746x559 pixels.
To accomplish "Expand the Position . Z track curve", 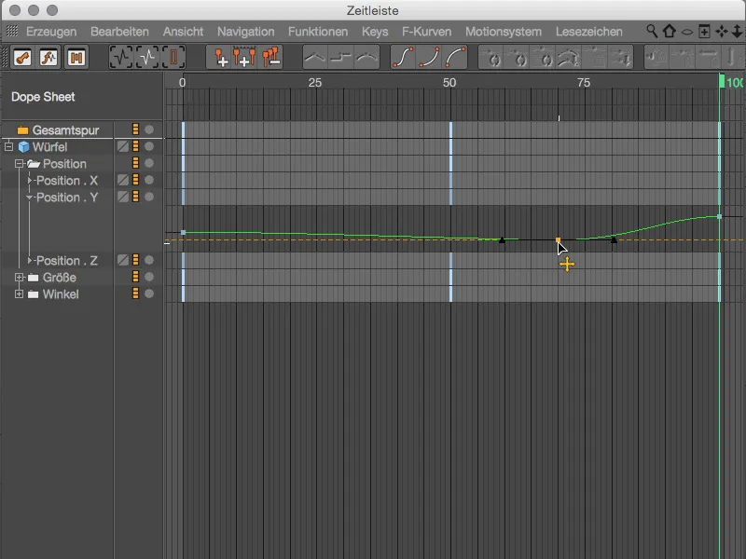I will (x=30, y=260).
